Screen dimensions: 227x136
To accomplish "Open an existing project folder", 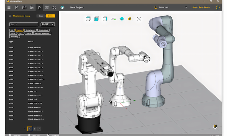I will tap(24, 8).
